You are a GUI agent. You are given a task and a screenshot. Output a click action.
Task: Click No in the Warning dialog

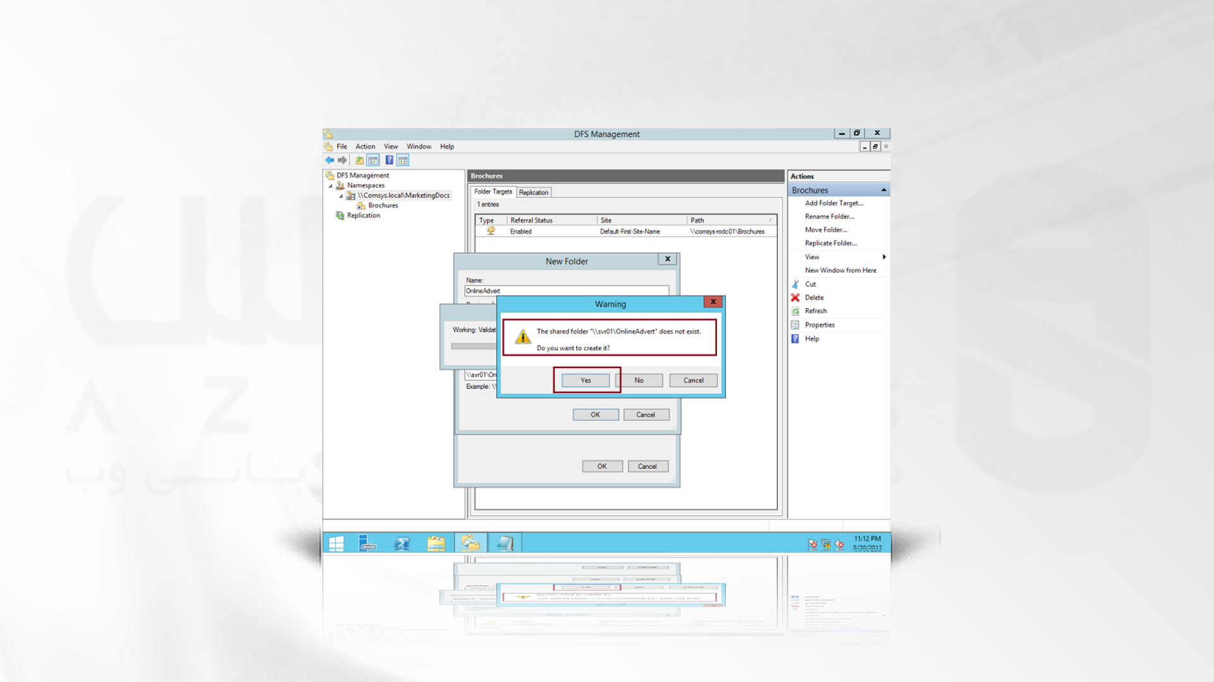click(639, 380)
